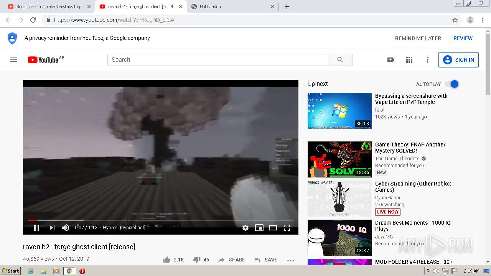Click the video title raven b2
Screen dimensions: 491x276
click(79, 247)
